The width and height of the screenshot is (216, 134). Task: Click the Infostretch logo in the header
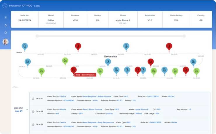[x=5, y=6]
